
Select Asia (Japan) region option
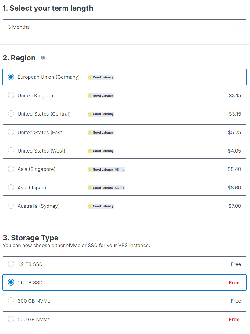tap(11, 188)
